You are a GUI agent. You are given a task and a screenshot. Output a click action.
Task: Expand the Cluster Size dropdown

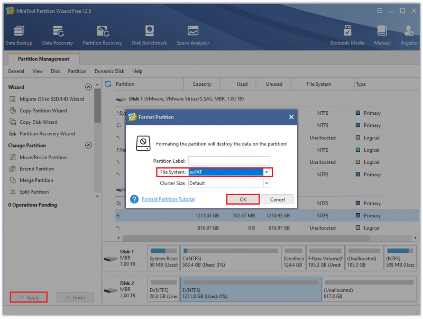point(266,183)
